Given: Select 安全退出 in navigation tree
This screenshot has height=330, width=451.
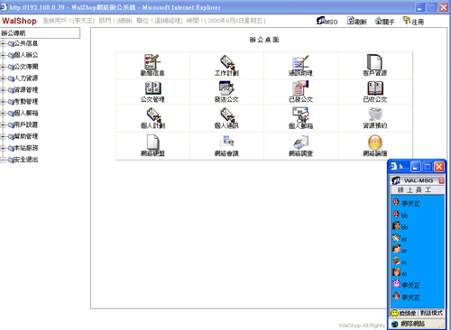Looking at the screenshot, I should (26, 160).
